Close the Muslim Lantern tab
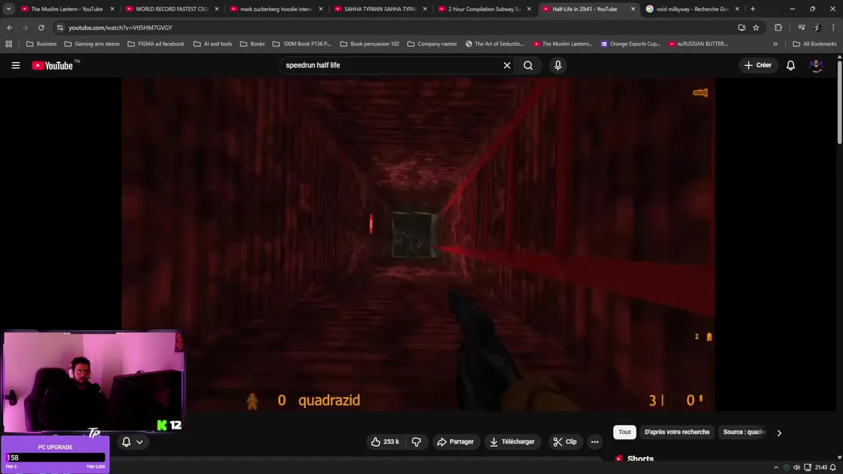Screen dimensions: 843x474 coord(112,9)
